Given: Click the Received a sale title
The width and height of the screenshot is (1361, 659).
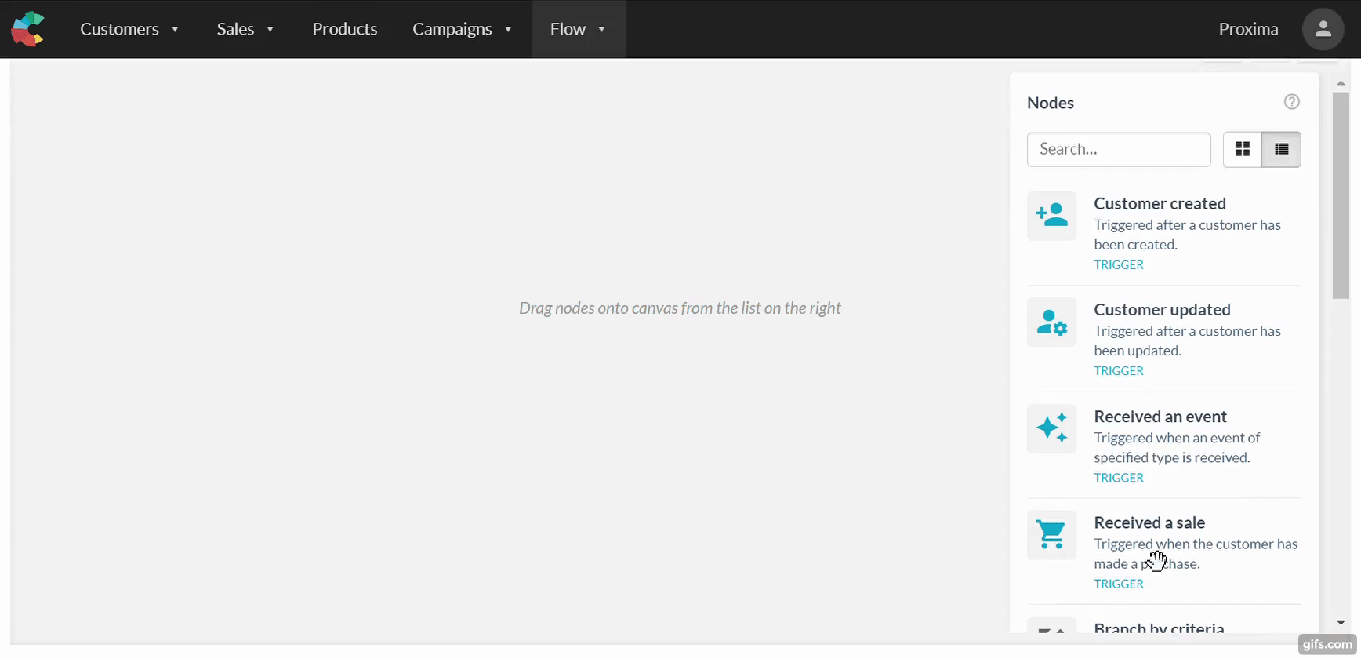Looking at the screenshot, I should click(x=1149, y=522).
